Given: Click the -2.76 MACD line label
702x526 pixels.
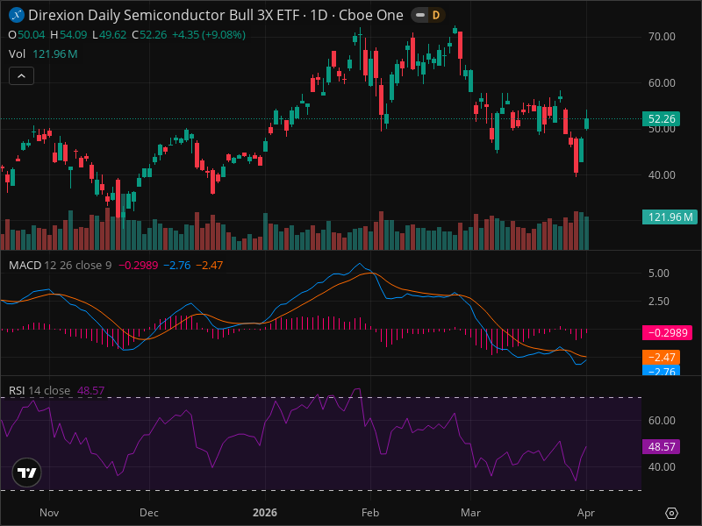Looking at the screenshot, I should point(662,370).
